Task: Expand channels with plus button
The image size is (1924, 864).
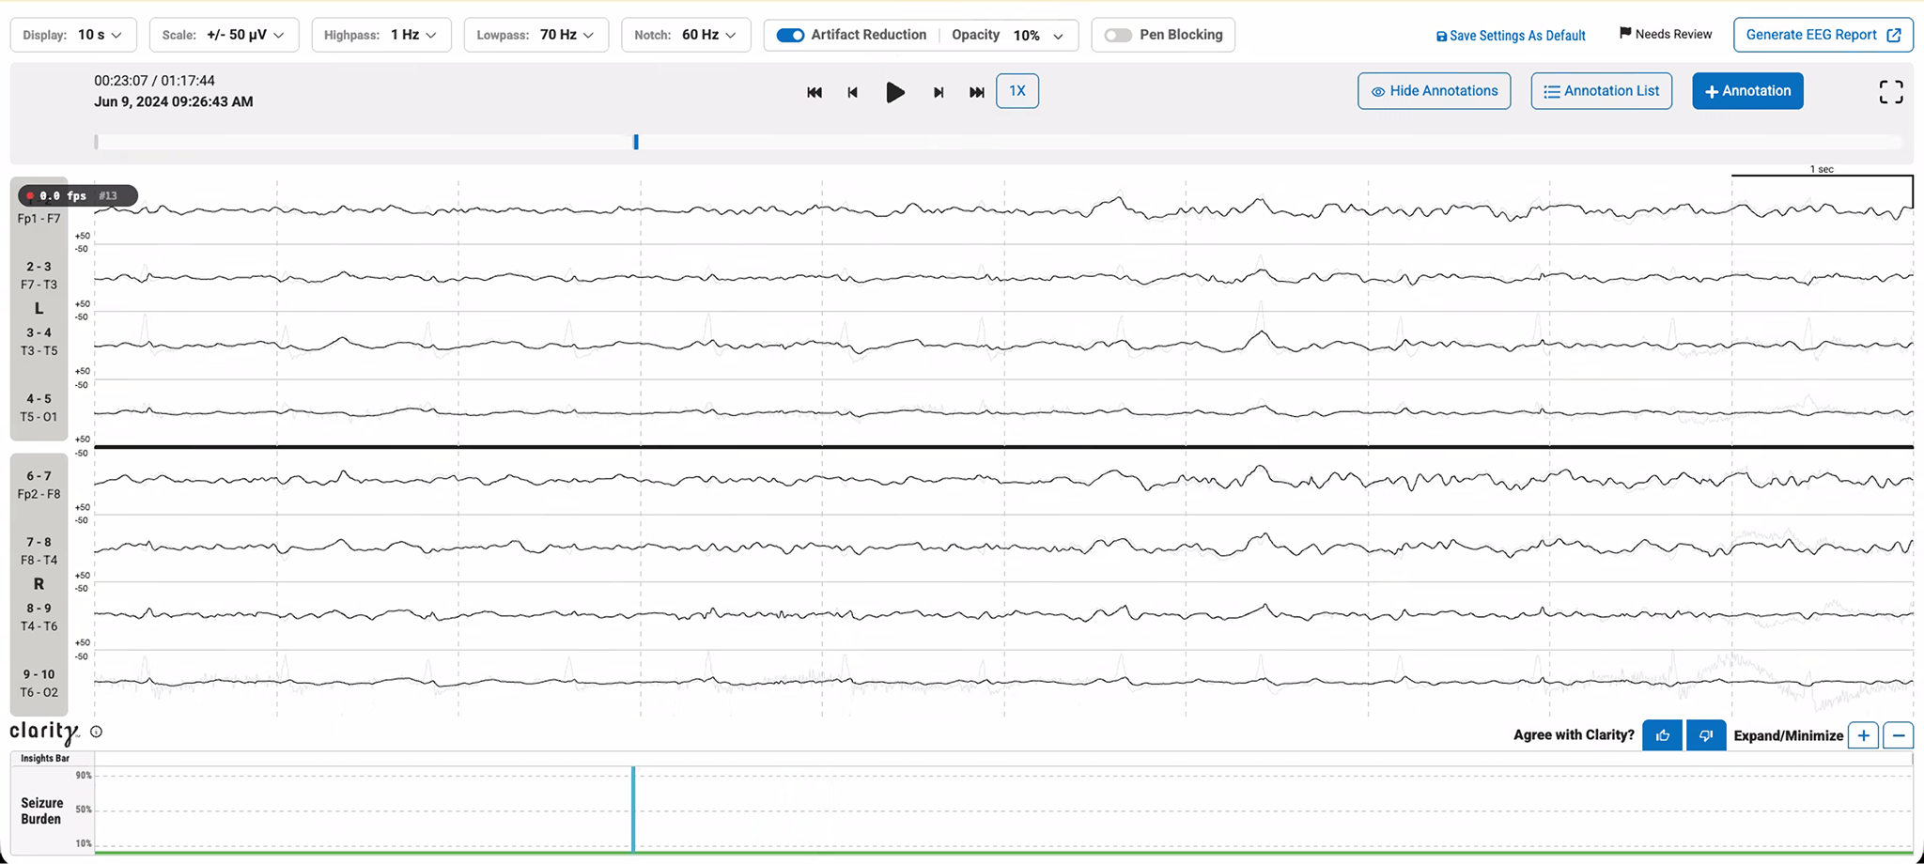Action: [1863, 735]
